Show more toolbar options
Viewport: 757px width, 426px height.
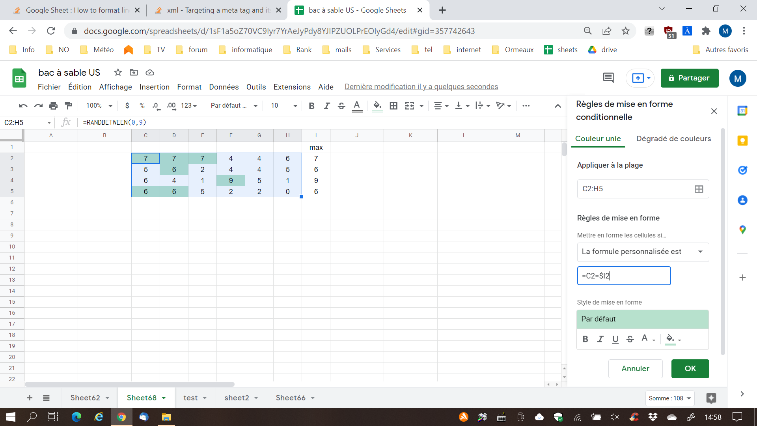pyautogui.click(x=526, y=106)
